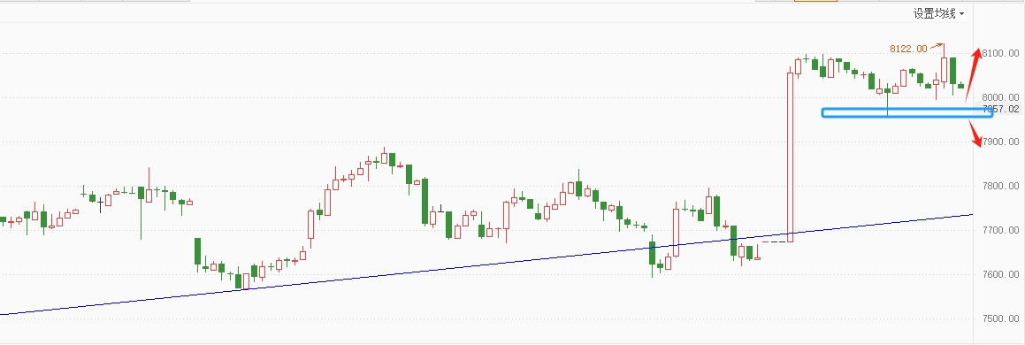The image size is (1025, 345).
Task: Click the 8000.00 price axis label
Action: 1001,97
